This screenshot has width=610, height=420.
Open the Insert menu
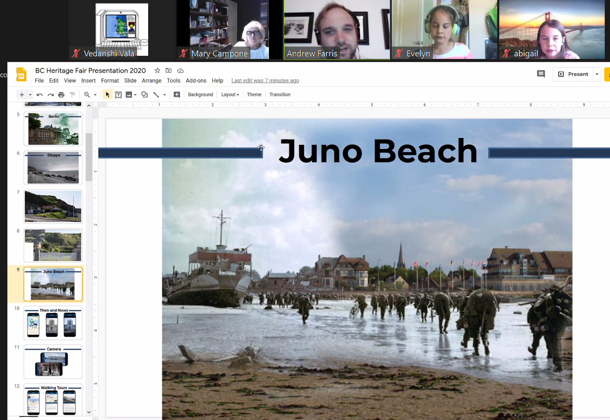89,81
